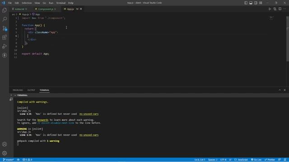Maximize panel with the up chevron
Screen dimensions: 289x162
[280, 90]
